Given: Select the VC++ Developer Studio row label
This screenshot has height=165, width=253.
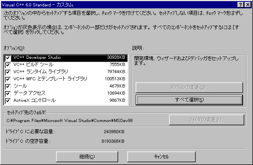Looking at the screenshot, I should tap(37, 57).
